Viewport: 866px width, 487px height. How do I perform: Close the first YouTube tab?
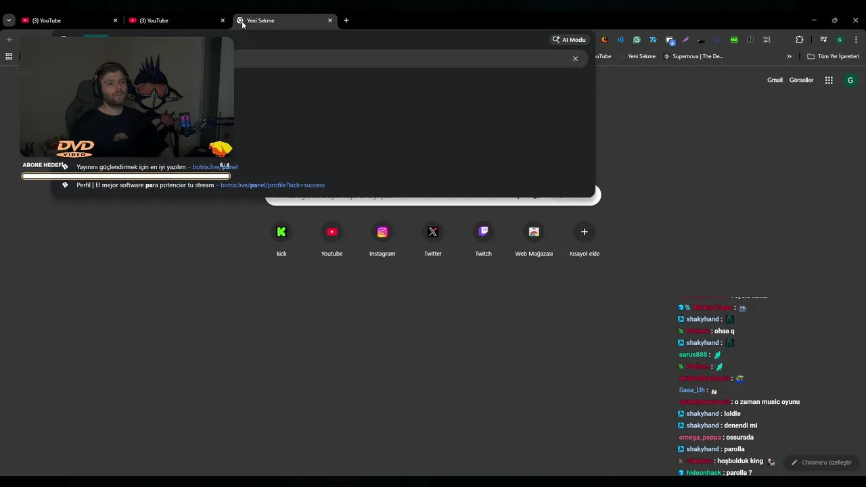coord(115,20)
